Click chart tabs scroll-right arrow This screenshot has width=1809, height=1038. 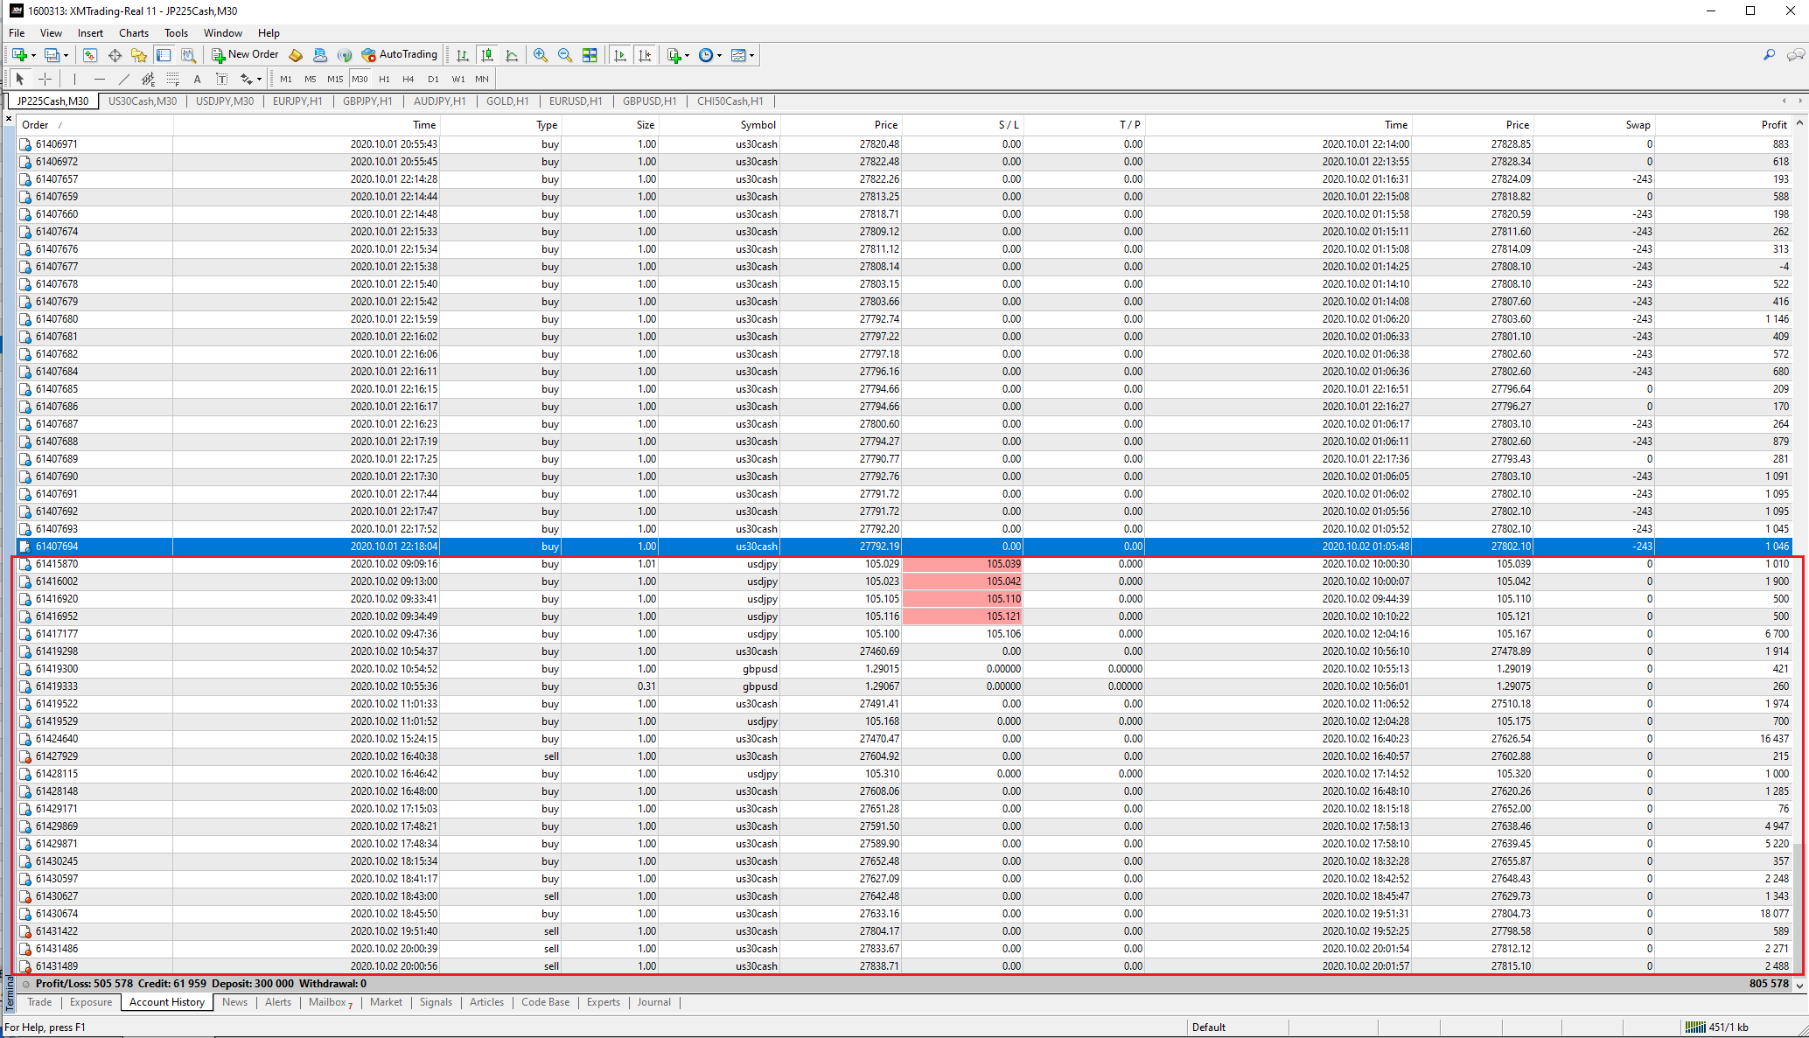(x=1800, y=101)
